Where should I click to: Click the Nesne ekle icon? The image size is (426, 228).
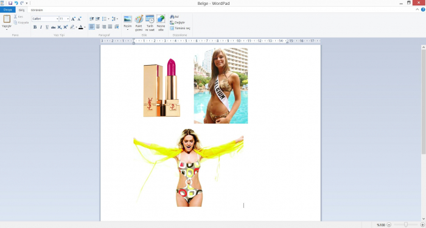[161, 19]
